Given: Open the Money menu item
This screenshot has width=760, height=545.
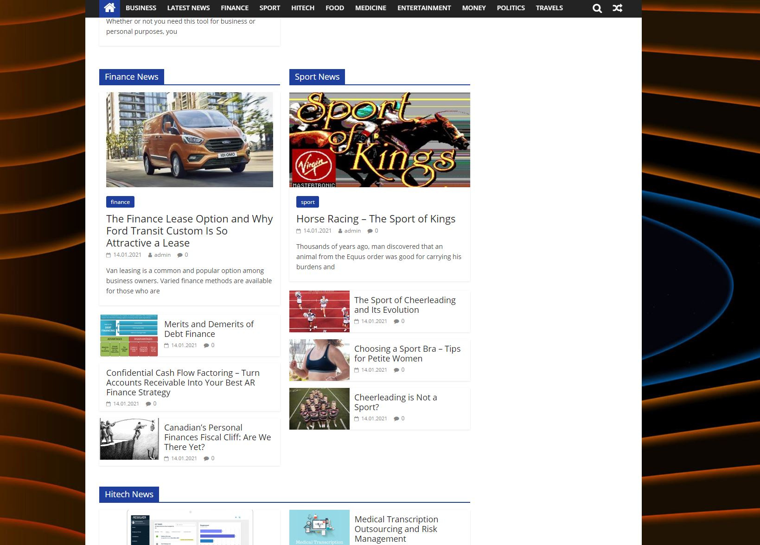Looking at the screenshot, I should pyautogui.click(x=474, y=8).
